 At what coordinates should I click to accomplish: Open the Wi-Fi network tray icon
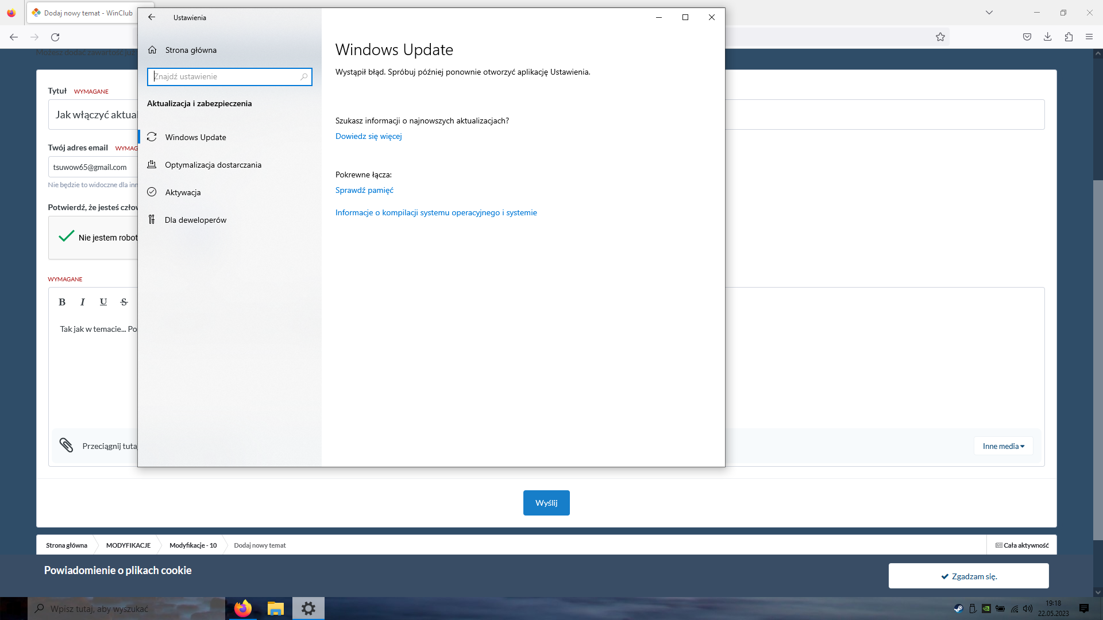(x=1015, y=609)
